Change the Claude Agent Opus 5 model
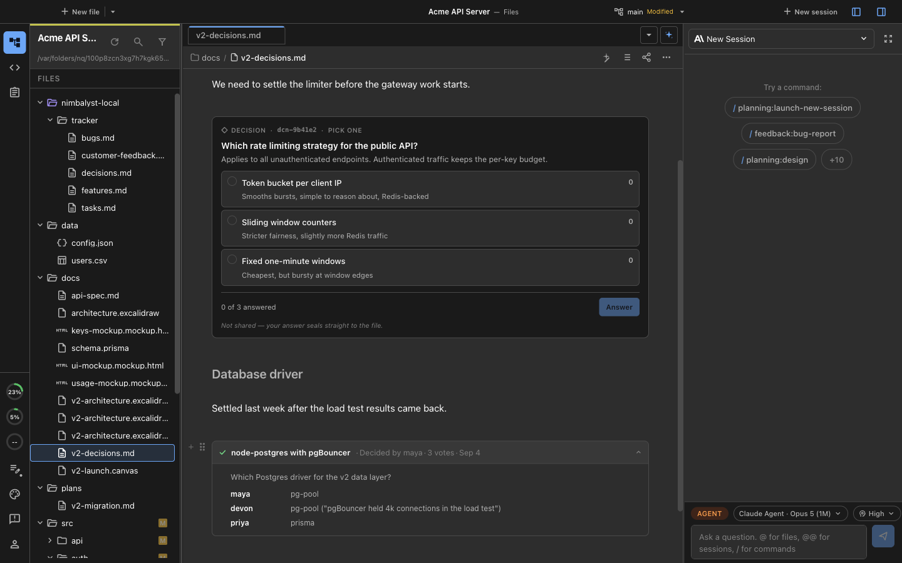The height and width of the screenshot is (563, 902). tap(791, 514)
